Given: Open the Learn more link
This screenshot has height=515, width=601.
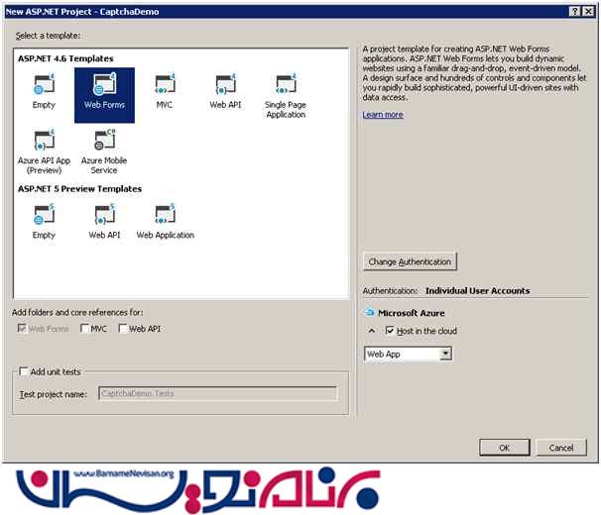Looking at the screenshot, I should (x=383, y=115).
